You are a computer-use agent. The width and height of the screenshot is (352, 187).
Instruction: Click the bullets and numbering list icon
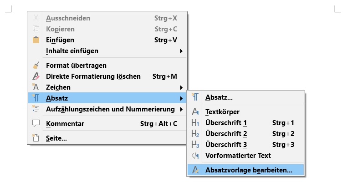point(36,109)
